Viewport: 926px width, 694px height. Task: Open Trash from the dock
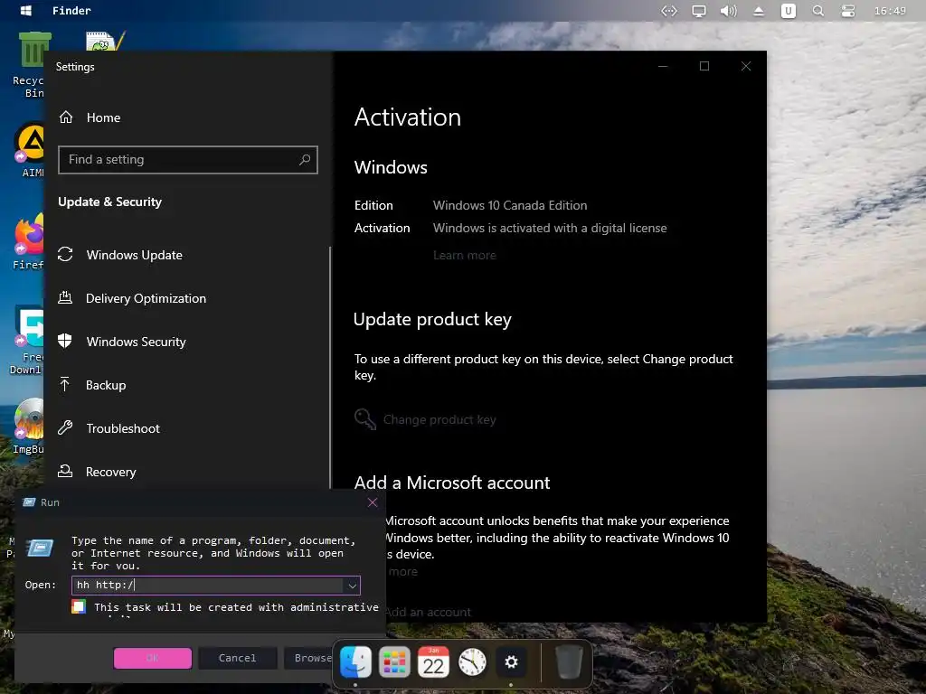[x=569, y=662]
